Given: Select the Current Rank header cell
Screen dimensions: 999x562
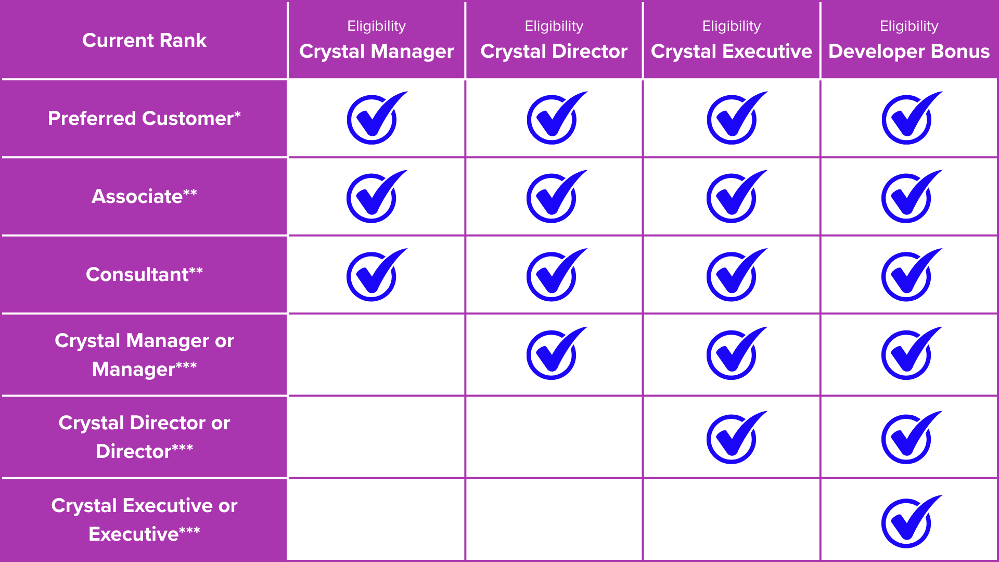Looking at the screenshot, I should pos(144,41).
